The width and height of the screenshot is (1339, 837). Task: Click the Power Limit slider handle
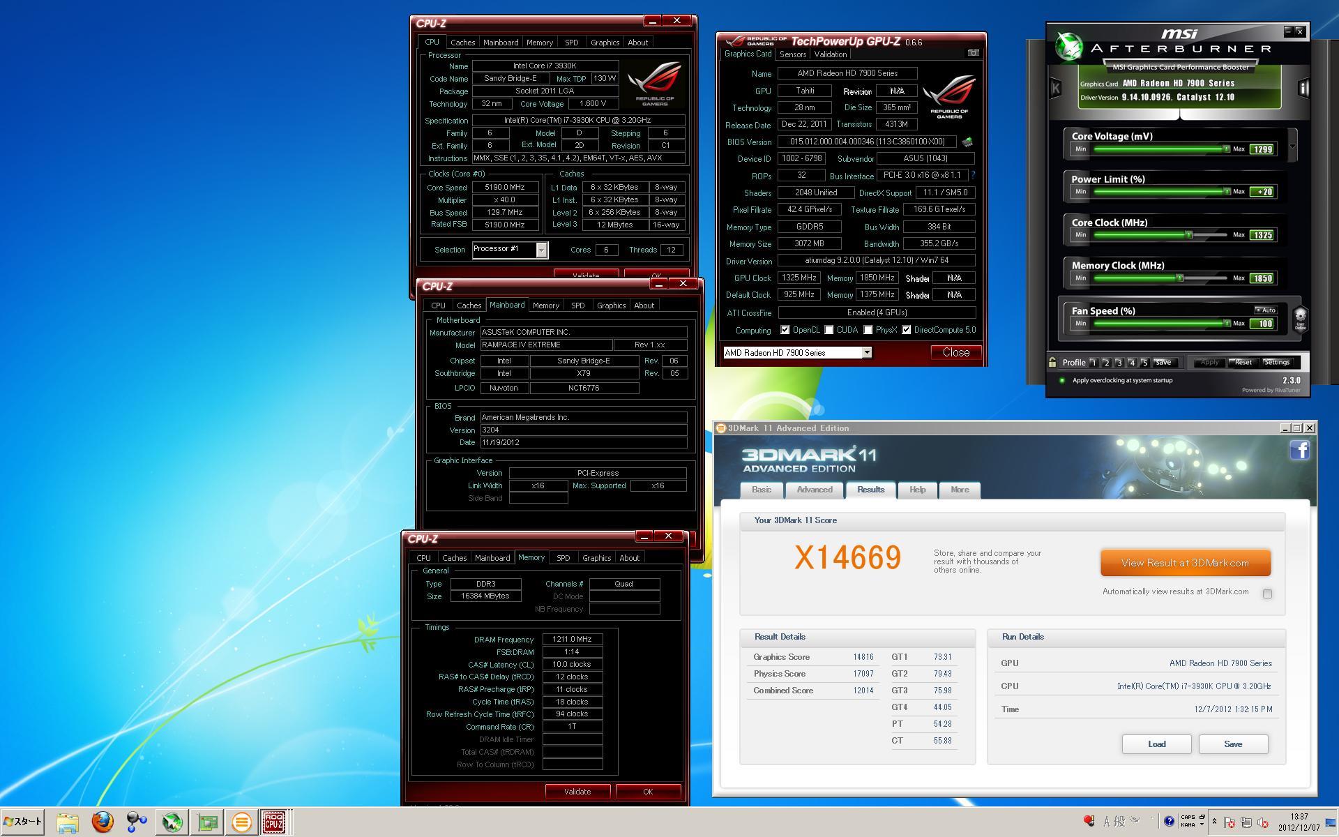point(1226,191)
